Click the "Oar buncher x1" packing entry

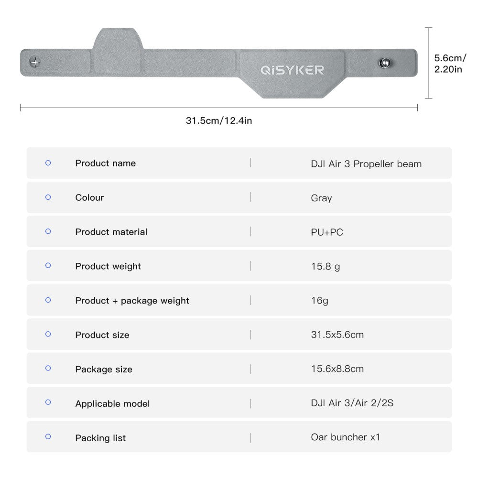[x=345, y=437]
